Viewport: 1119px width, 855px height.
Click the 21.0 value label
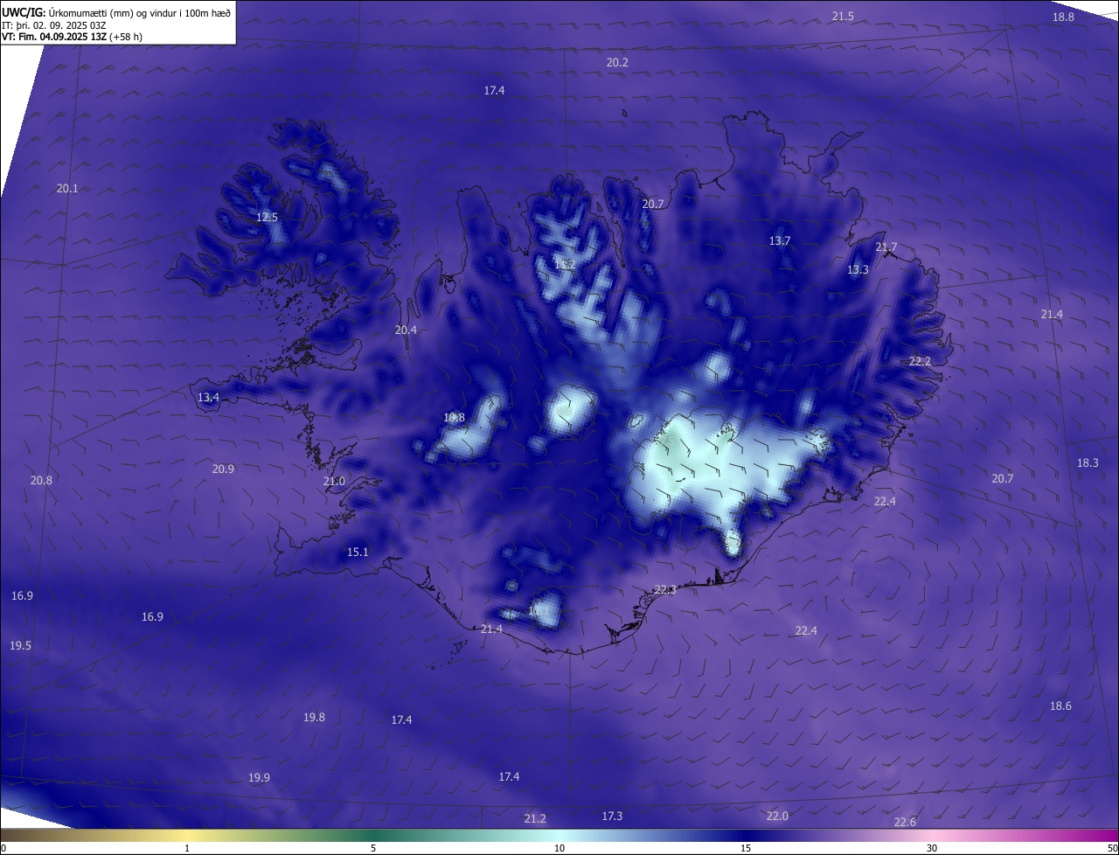[334, 482]
